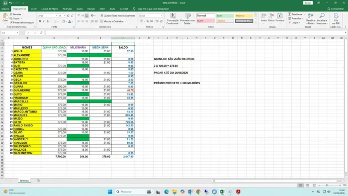Open Classificar e Filtrar
This screenshot has height=196, width=348.
coord(311,18)
